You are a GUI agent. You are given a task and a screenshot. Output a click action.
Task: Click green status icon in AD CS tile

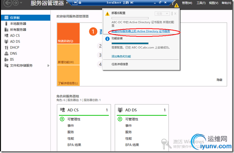pyautogui.click(x=62, y=119)
